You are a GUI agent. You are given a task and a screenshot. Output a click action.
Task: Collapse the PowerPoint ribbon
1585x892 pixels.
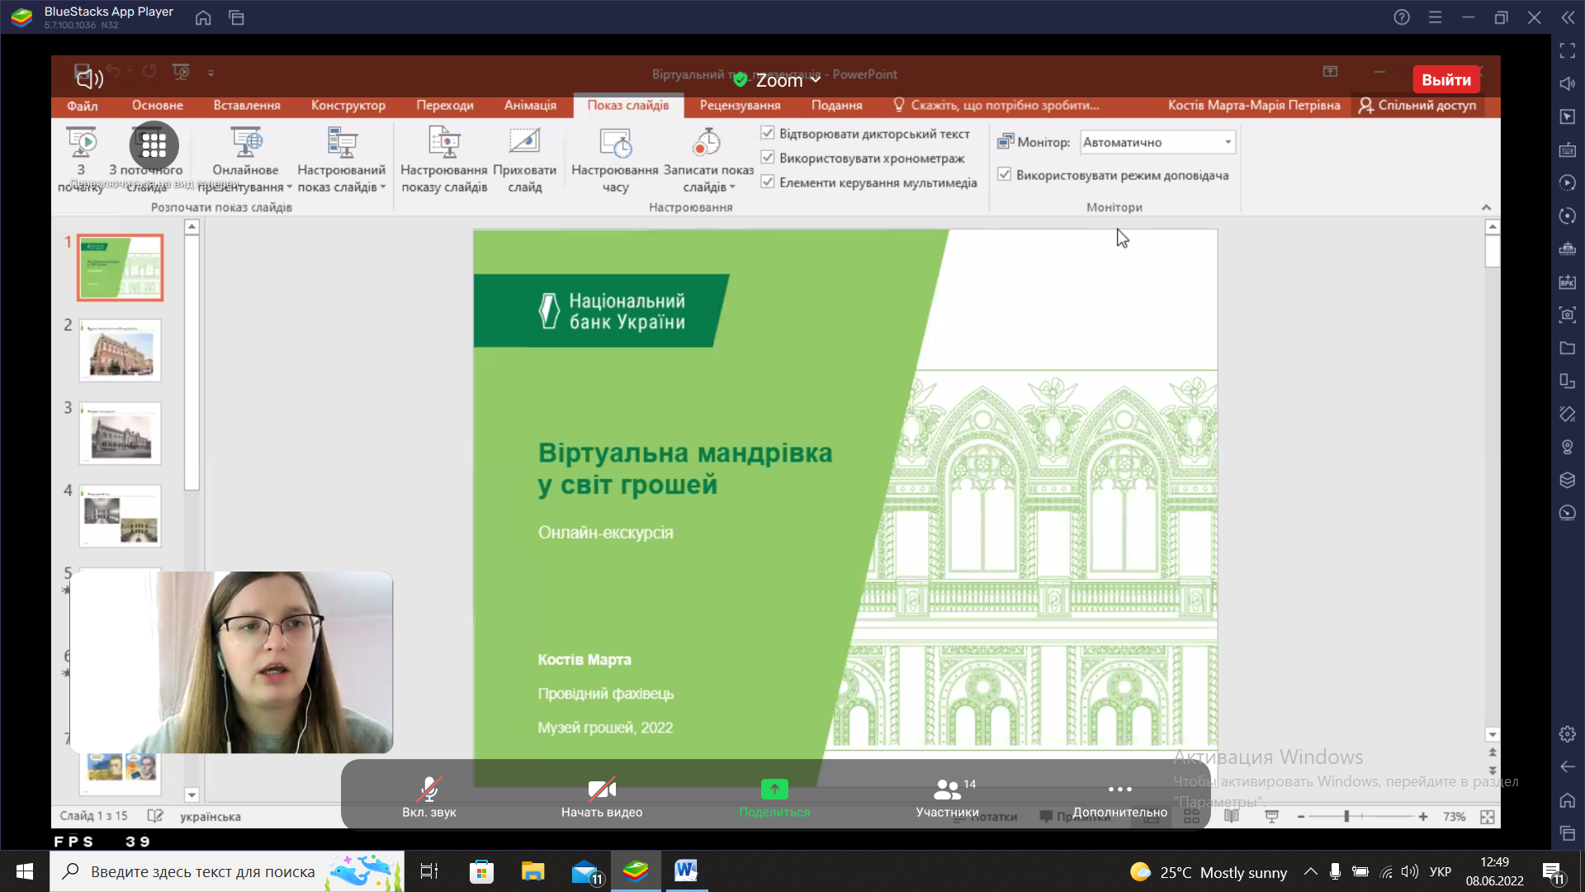click(1486, 207)
